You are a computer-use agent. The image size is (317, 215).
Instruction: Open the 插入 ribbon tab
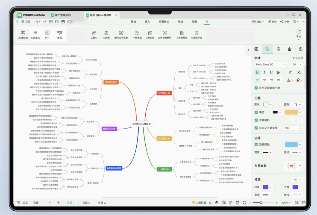pos(147,21)
